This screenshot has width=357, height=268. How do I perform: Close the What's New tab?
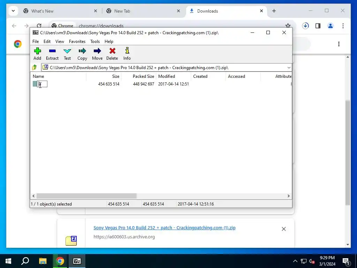point(96,11)
